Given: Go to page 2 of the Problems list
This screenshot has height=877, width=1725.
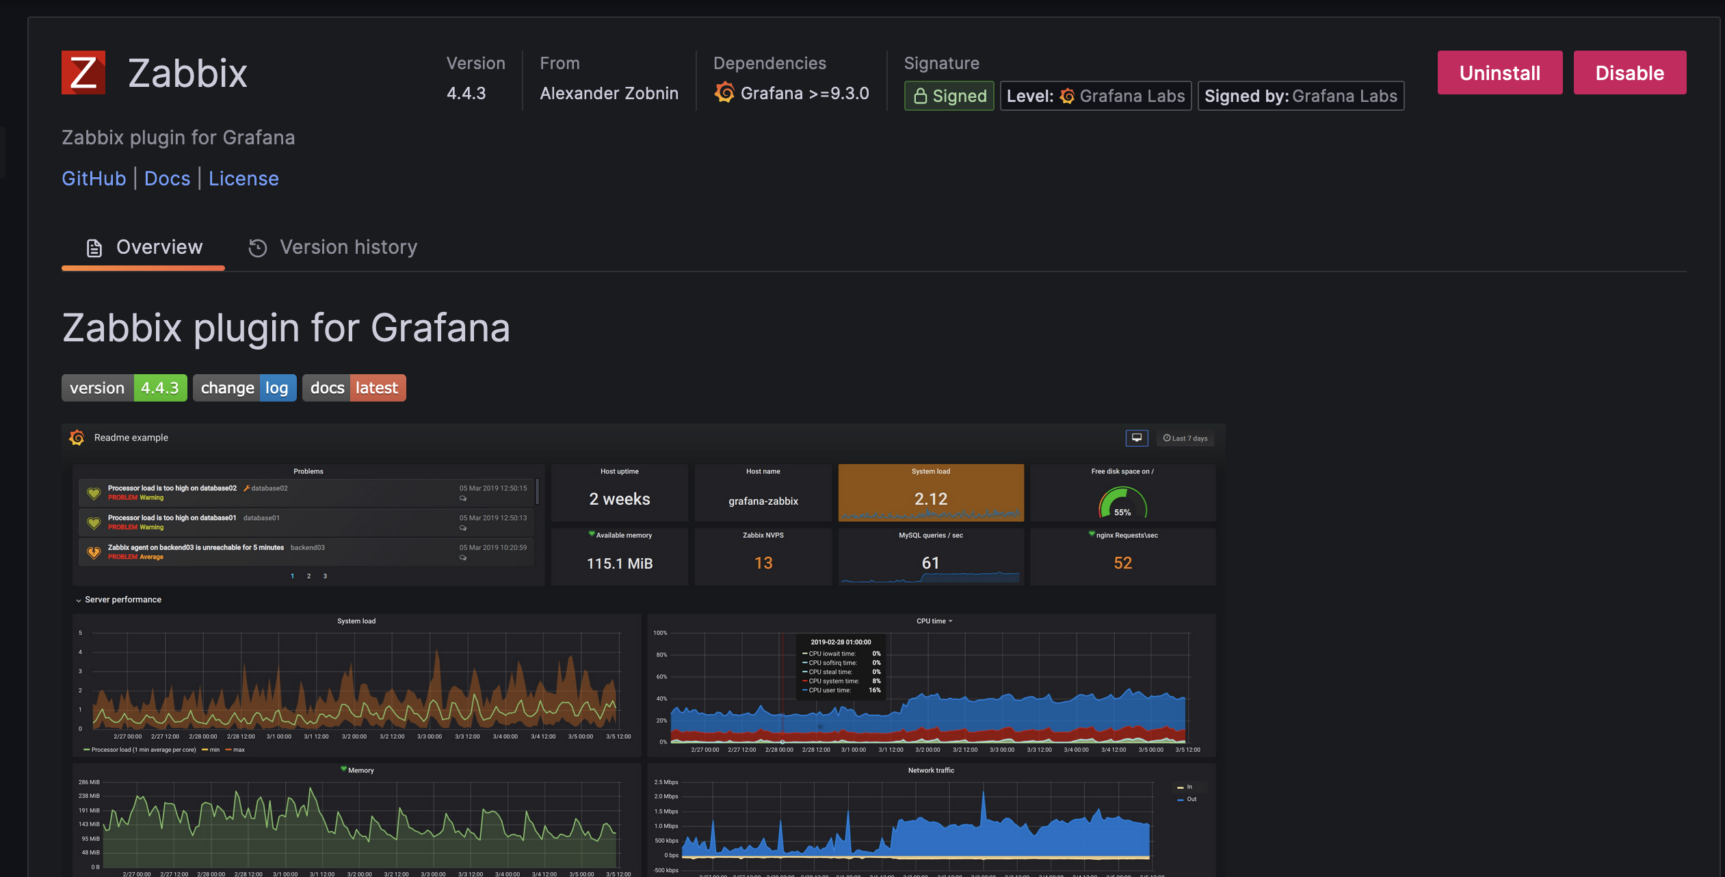Looking at the screenshot, I should click(x=308, y=576).
